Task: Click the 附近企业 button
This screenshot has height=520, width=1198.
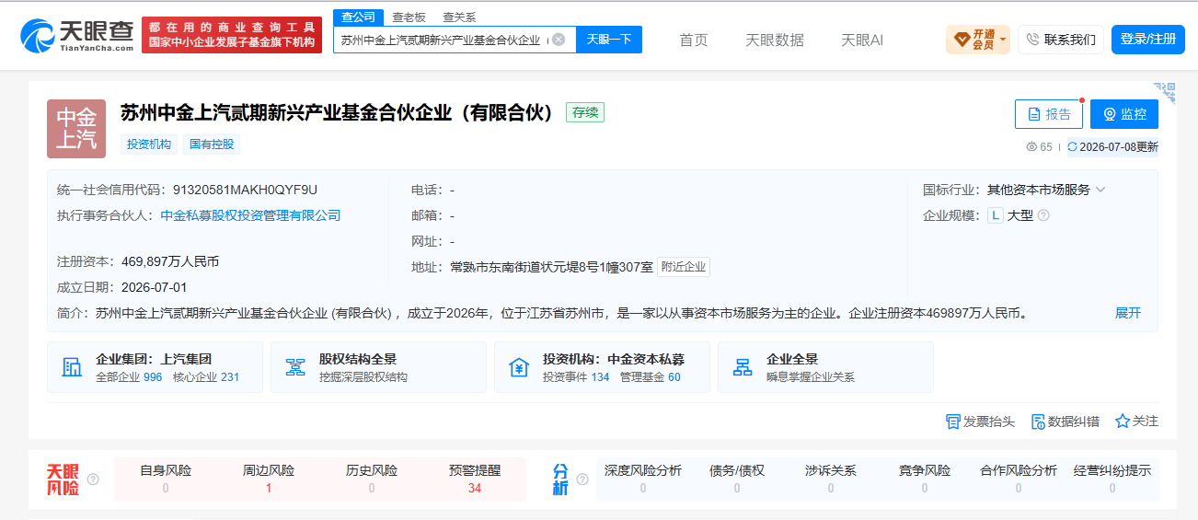Action: [x=684, y=267]
